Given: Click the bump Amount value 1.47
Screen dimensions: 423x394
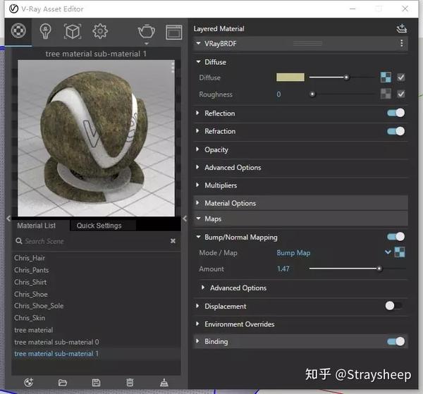Looking at the screenshot, I should click(x=283, y=269).
